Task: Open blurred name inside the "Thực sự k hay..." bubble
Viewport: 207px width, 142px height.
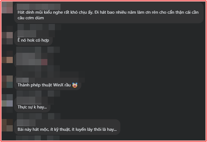Action: [29, 101]
